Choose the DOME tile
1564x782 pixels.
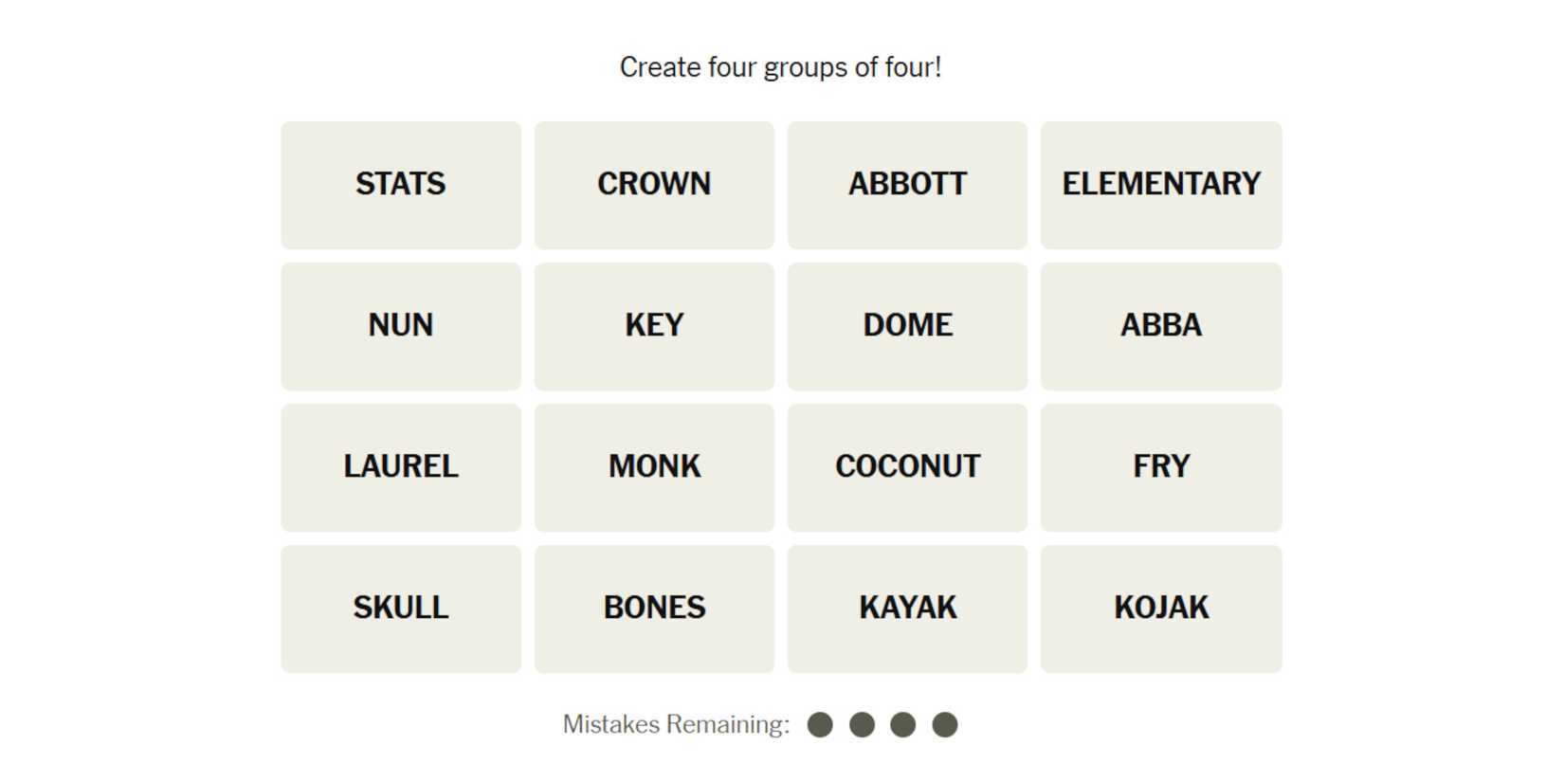point(907,326)
